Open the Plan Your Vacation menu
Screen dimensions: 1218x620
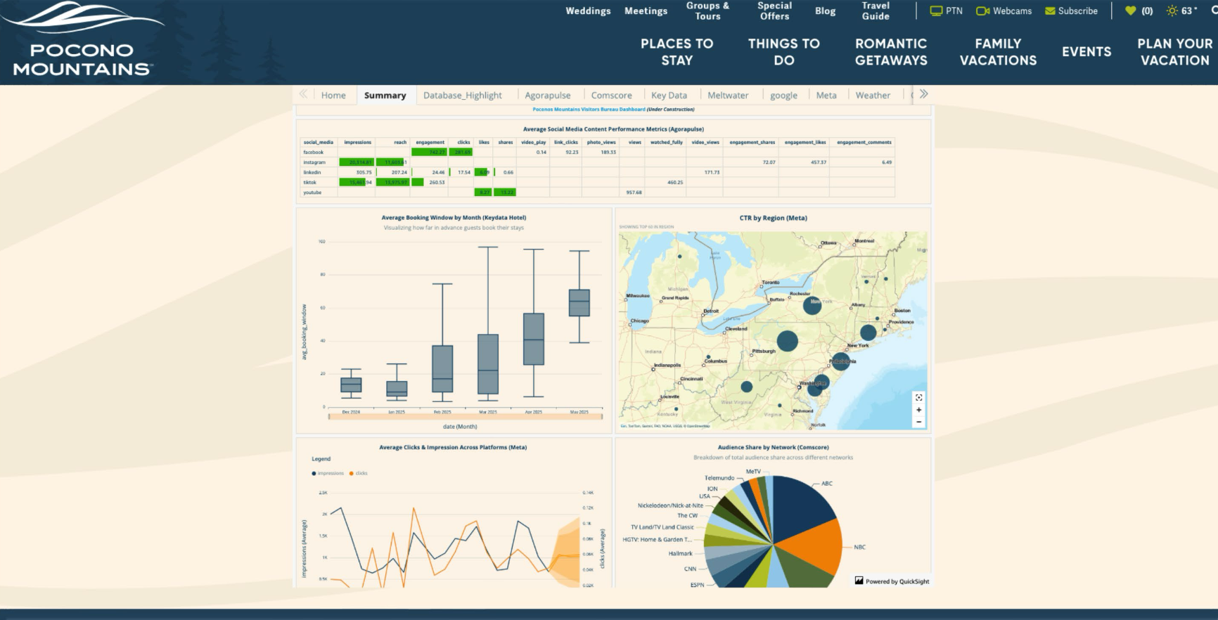coord(1175,52)
